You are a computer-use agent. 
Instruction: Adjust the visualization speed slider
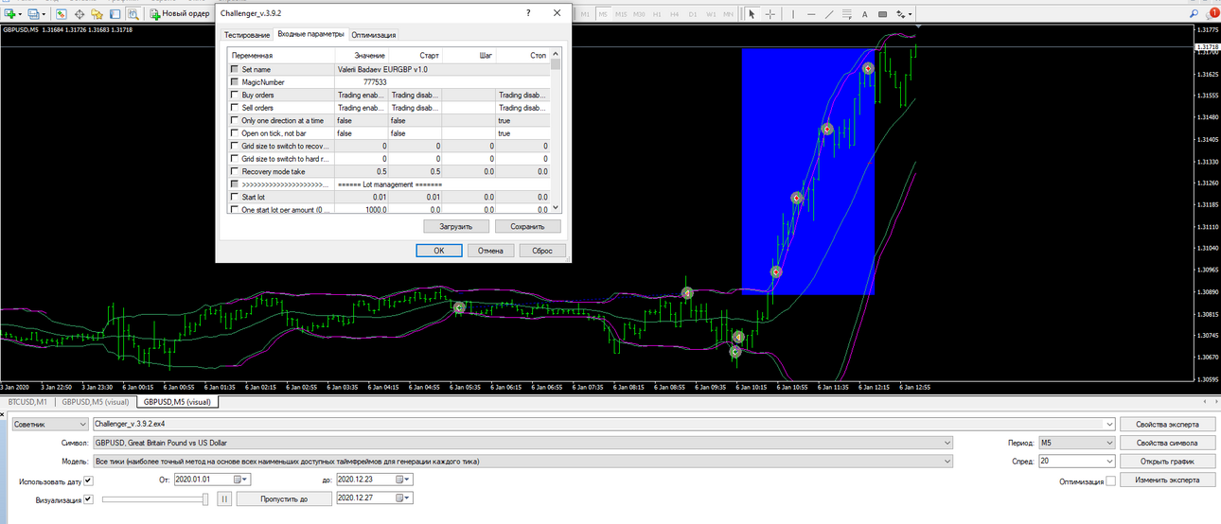click(x=154, y=498)
